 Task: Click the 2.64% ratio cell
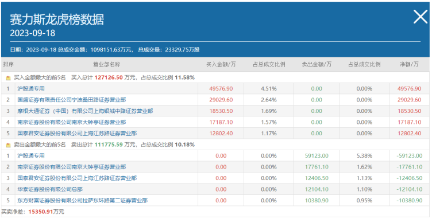point(269,100)
